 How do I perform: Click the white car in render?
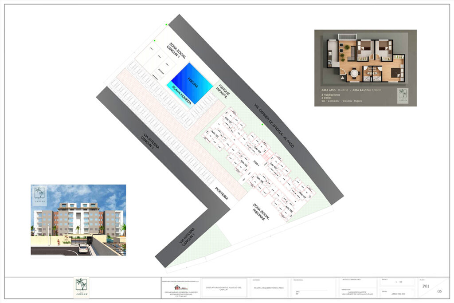tap(83, 249)
